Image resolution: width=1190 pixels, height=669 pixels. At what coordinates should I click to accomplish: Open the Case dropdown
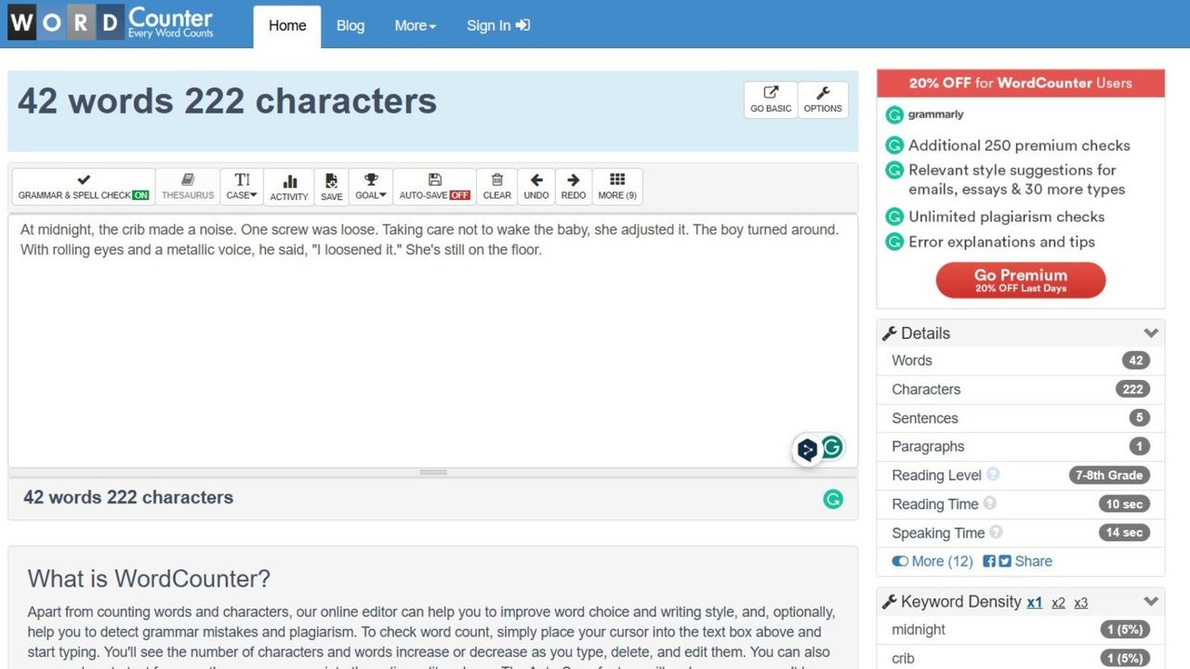pyautogui.click(x=242, y=186)
